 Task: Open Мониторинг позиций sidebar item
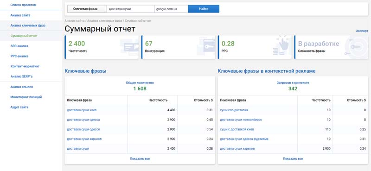point(26,97)
